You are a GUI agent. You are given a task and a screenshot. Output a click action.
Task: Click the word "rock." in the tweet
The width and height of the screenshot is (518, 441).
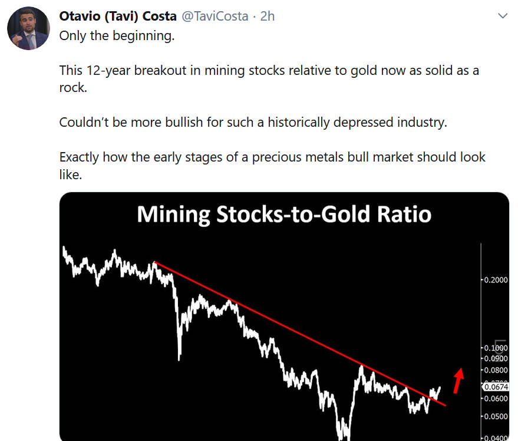[x=72, y=87]
